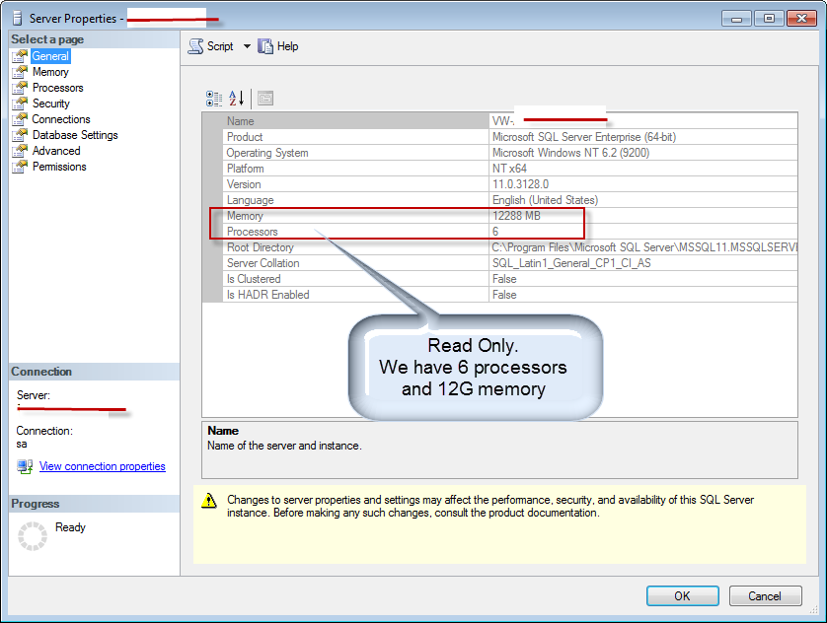Viewport: 827px width, 623px height.
Task: Open View connection properties
Action: (102, 465)
